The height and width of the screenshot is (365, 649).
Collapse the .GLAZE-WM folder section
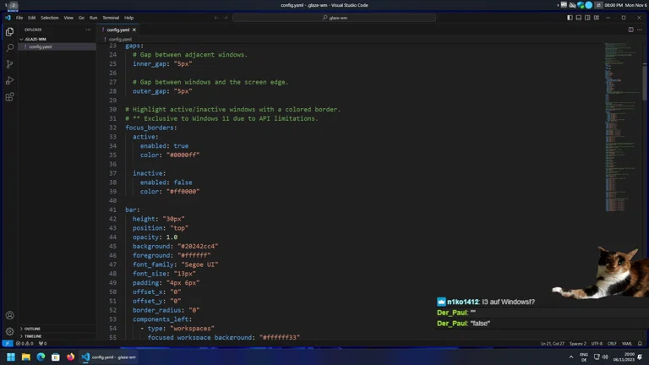tap(35, 39)
